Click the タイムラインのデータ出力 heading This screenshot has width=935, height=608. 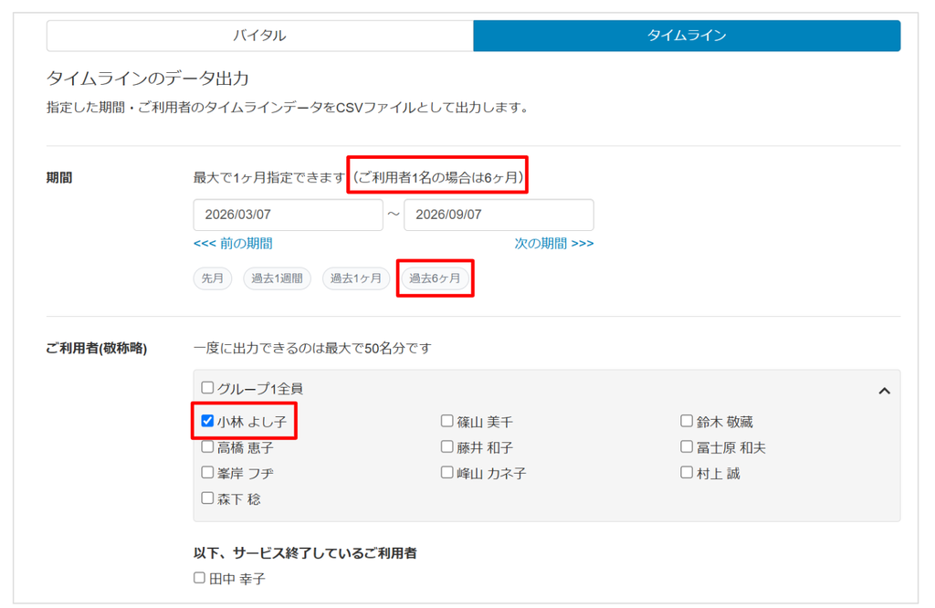[148, 79]
